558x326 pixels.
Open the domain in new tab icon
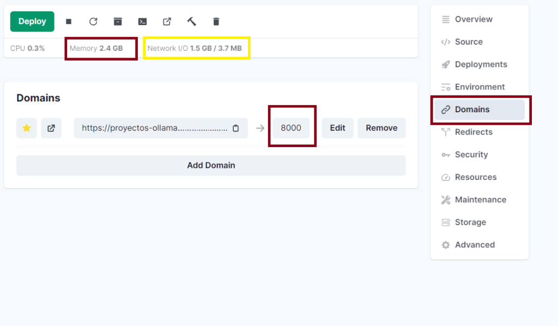(51, 128)
